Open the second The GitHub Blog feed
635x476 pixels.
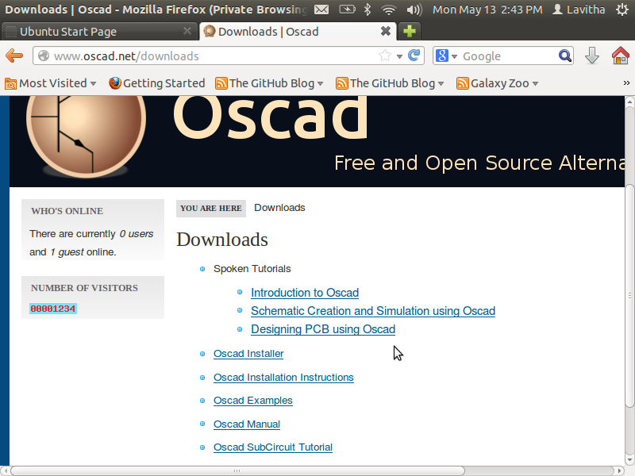coord(390,83)
